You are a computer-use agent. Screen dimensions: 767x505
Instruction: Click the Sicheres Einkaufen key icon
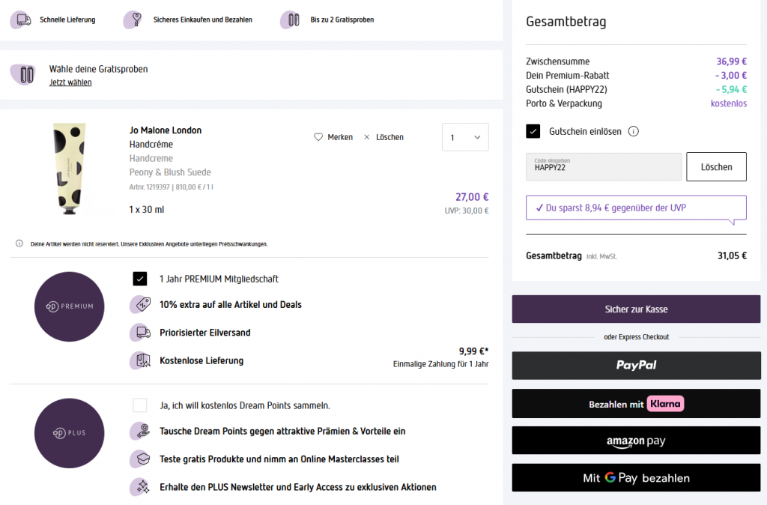134,20
